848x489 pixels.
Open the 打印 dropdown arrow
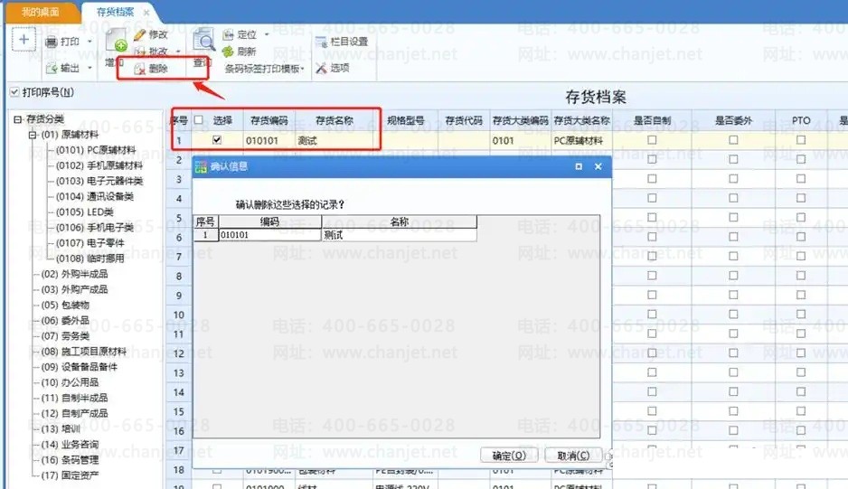tap(90, 42)
